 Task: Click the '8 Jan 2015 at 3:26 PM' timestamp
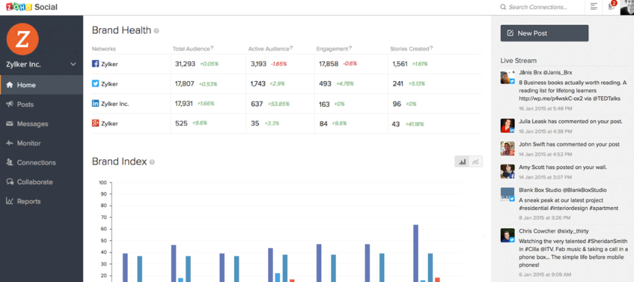(x=544, y=218)
